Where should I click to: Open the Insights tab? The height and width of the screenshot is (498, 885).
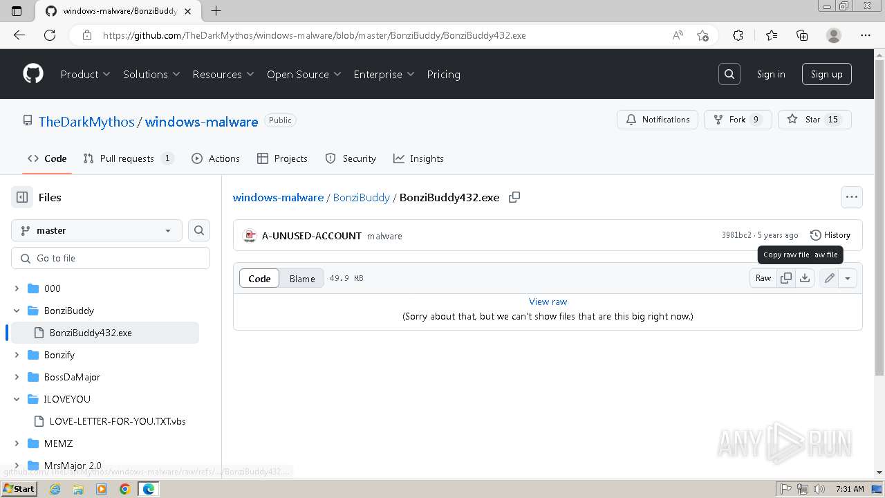(x=418, y=158)
